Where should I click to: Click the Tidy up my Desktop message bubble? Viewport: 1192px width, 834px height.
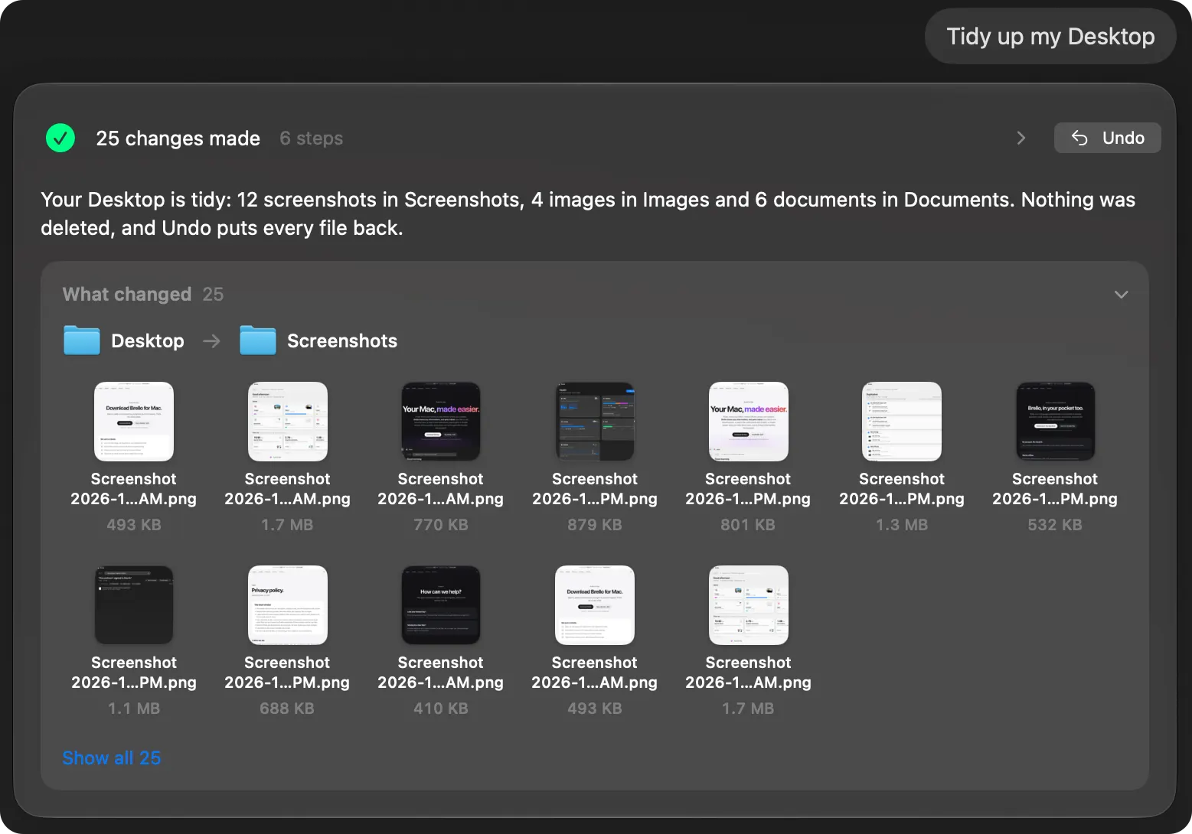point(1050,36)
